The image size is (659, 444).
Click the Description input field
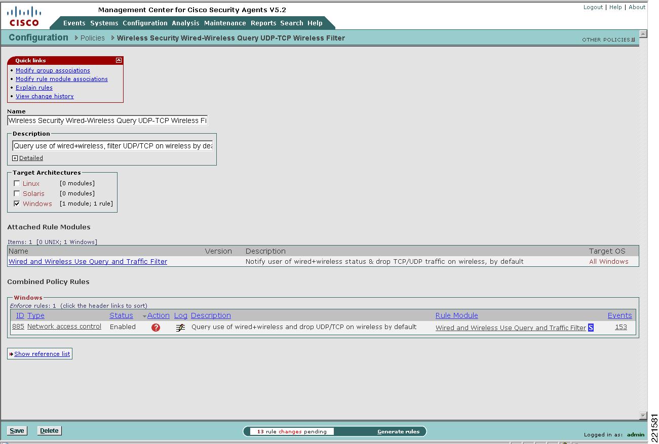112,146
